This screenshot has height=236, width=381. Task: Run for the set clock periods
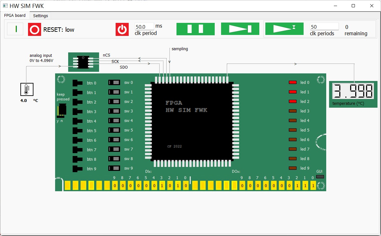click(x=284, y=29)
